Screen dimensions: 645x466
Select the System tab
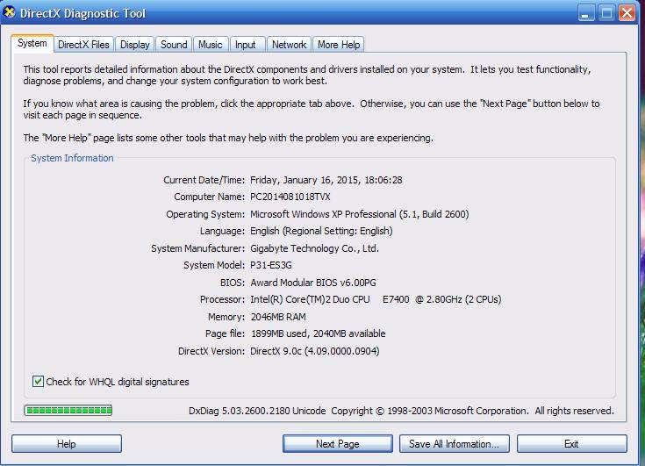(x=32, y=43)
